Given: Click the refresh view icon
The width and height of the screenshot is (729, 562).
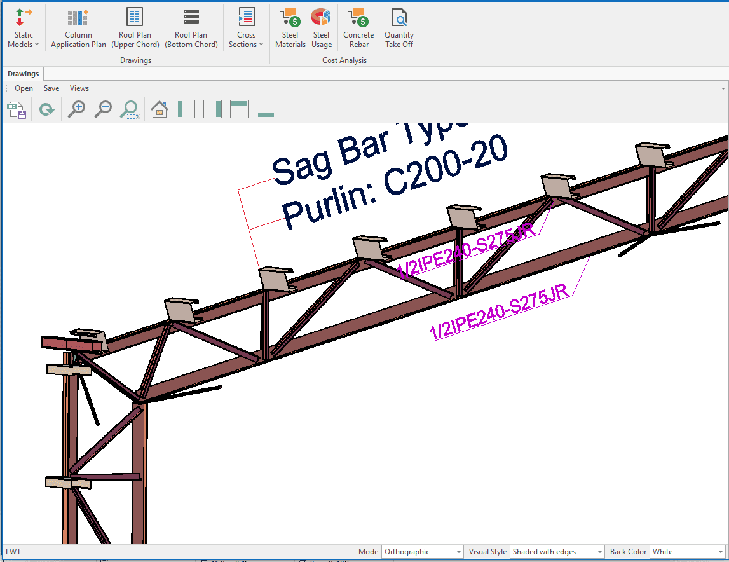Looking at the screenshot, I should tap(46, 109).
